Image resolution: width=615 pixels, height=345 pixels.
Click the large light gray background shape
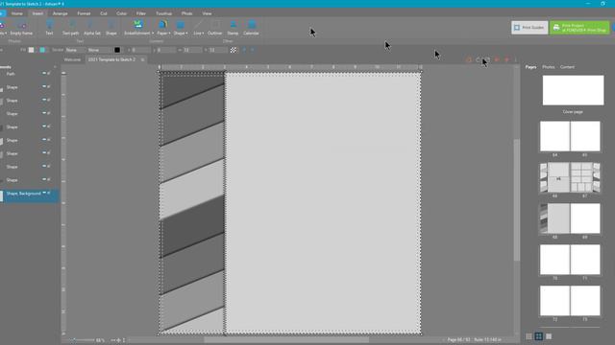coord(323,202)
